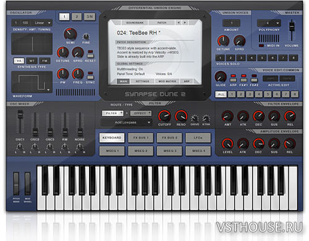Image resolution: width=309 pixels, height=241 pixels.
Task: Select oscillator 1 button
Action: coord(64,17)
